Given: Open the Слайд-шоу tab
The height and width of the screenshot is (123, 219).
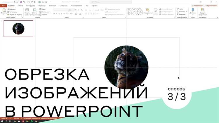Looking at the screenshot, I should (63, 6).
